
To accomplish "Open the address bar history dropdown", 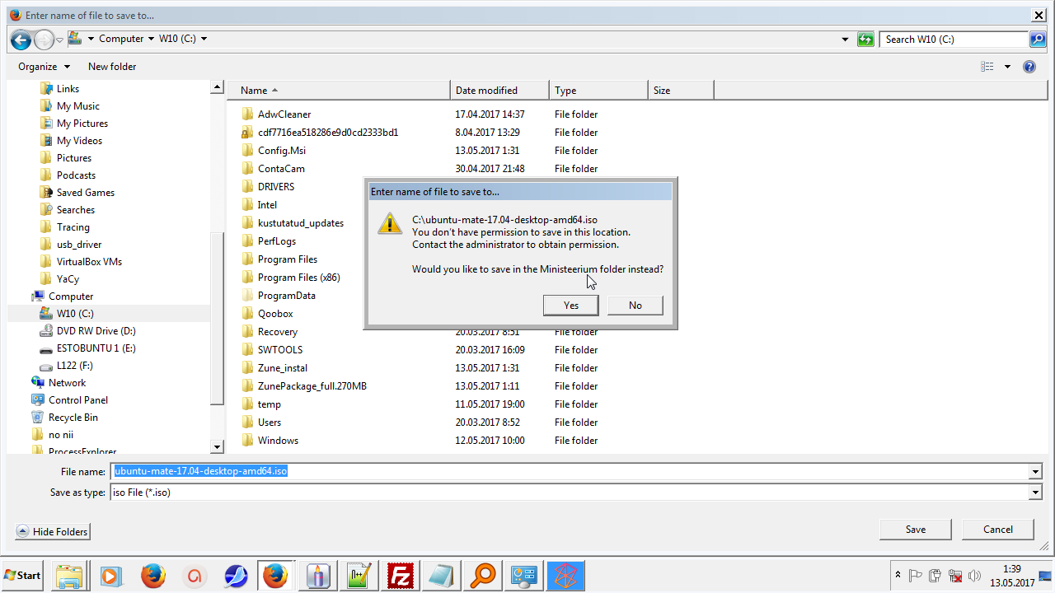I will (845, 40).
